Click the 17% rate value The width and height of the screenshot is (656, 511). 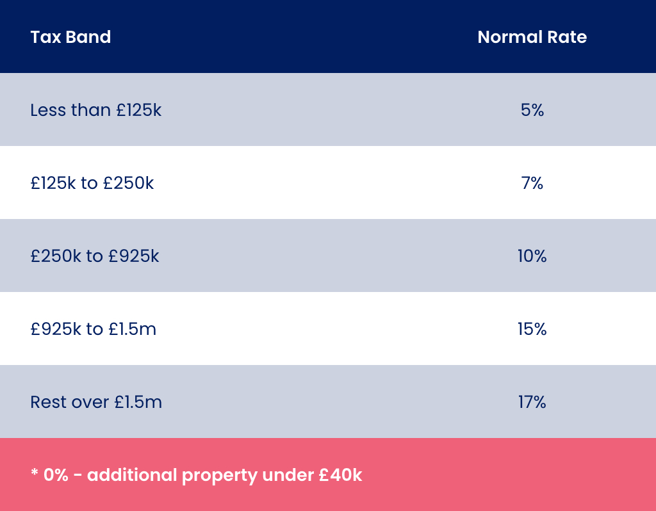(532, 402)
